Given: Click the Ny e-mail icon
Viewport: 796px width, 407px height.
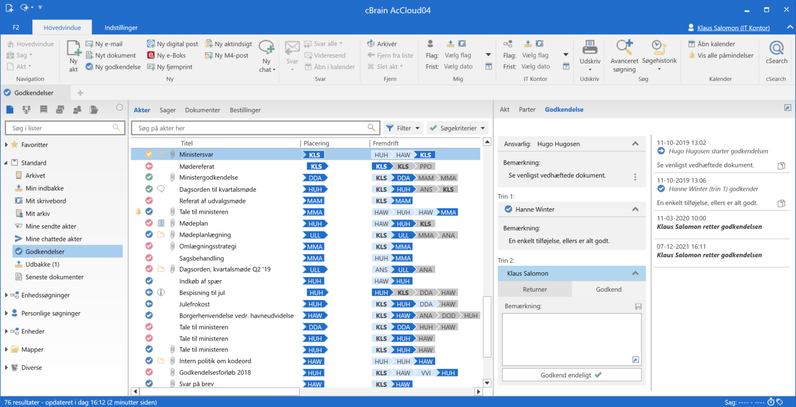Looking at the screenshot, I should click(89, 44).
